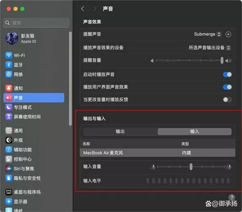
Task: Open the Network (网络) globe icon
Action: pyautogui.click(x=8, y=74)
